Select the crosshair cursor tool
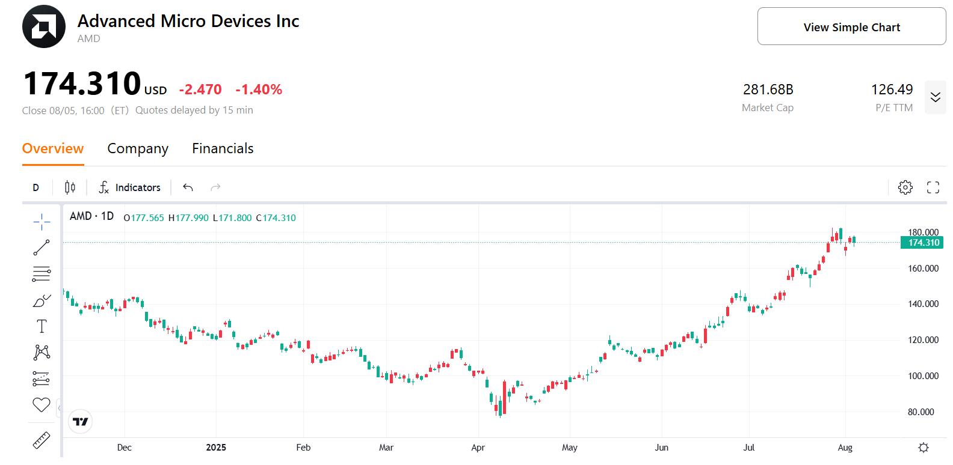 [41, 220]
